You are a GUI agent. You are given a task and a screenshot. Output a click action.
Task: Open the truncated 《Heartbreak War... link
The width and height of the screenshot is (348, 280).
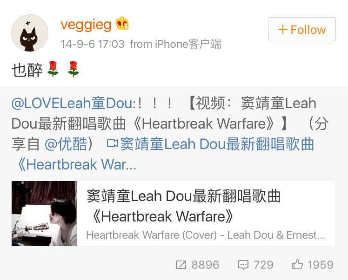tap(75, 164)
